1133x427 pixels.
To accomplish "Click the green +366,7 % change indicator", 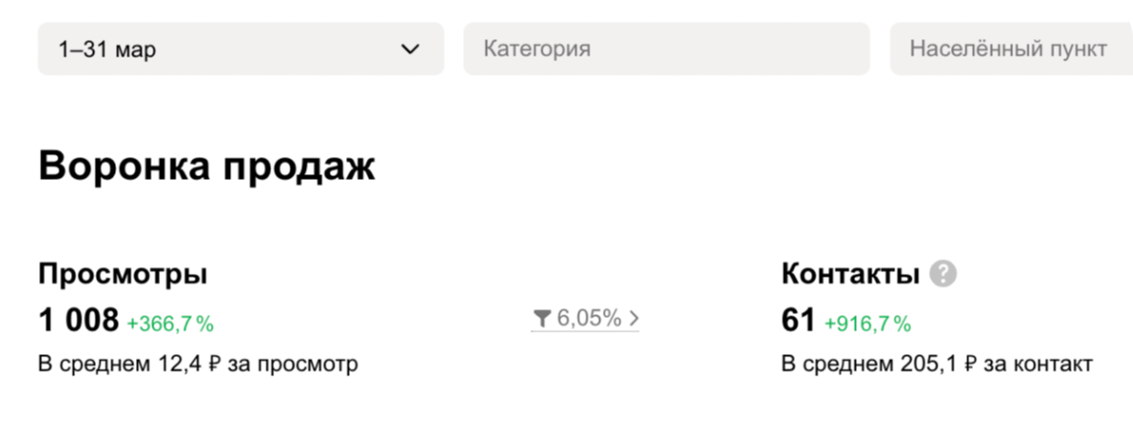I will pos(170,324).
